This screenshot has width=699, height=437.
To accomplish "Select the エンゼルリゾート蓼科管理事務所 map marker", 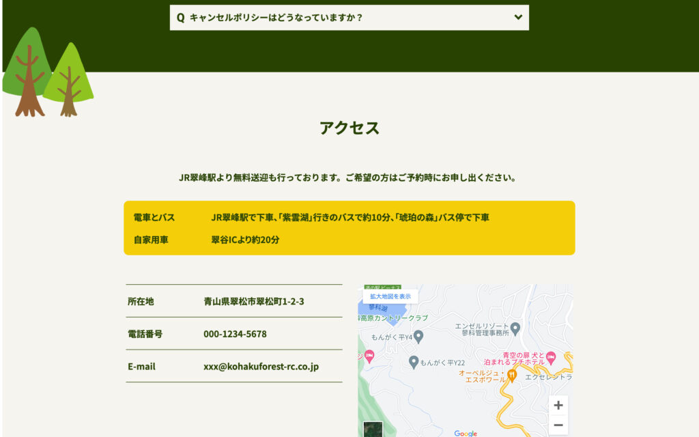I will [515, 328].
